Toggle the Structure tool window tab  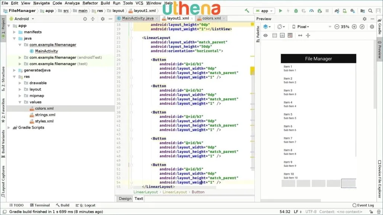3,79
